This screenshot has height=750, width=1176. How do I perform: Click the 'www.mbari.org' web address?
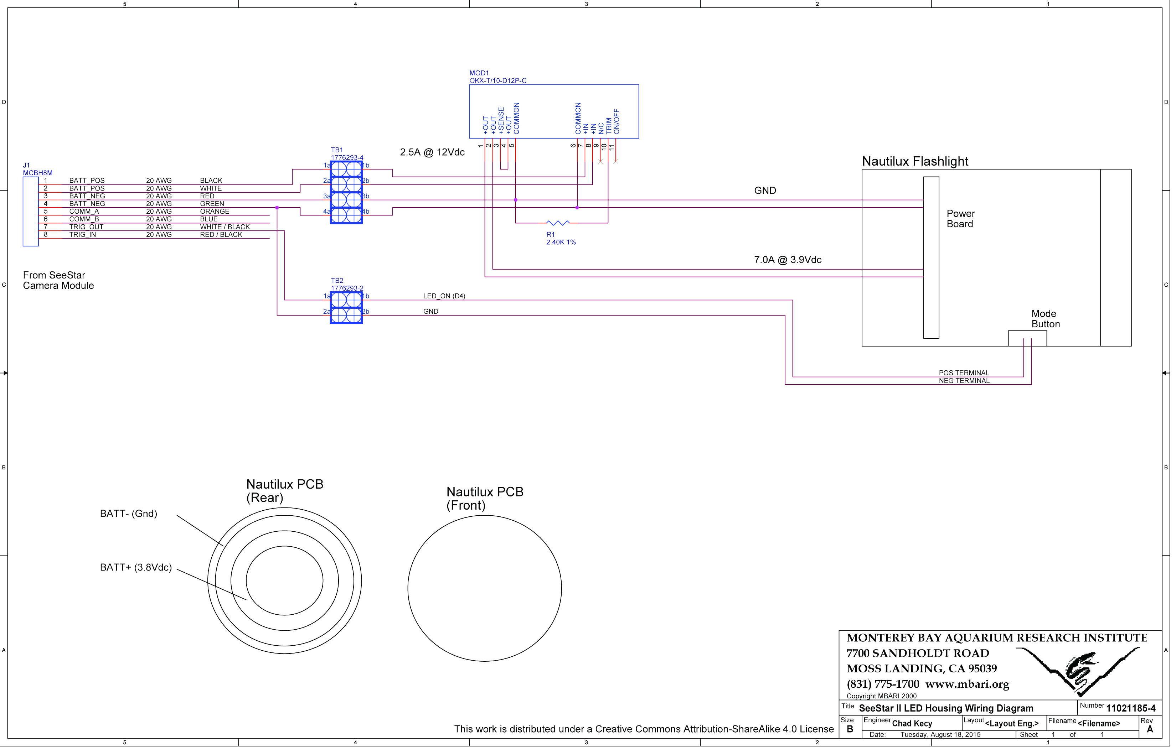968,684
